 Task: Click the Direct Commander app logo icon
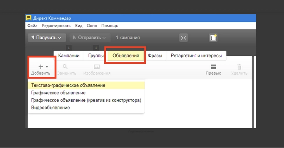pyautogui.click(x=29, y=18)
